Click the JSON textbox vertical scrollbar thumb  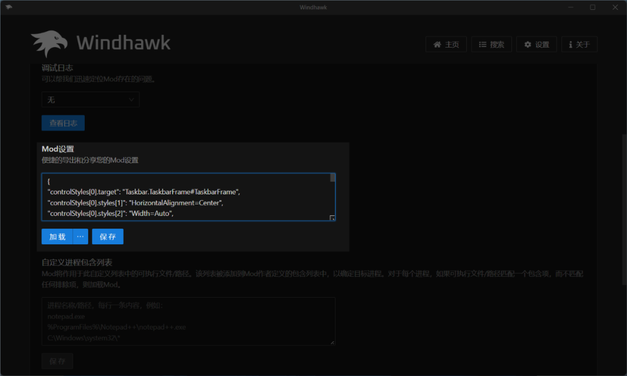pyautogui.click(x=332, y=178)
